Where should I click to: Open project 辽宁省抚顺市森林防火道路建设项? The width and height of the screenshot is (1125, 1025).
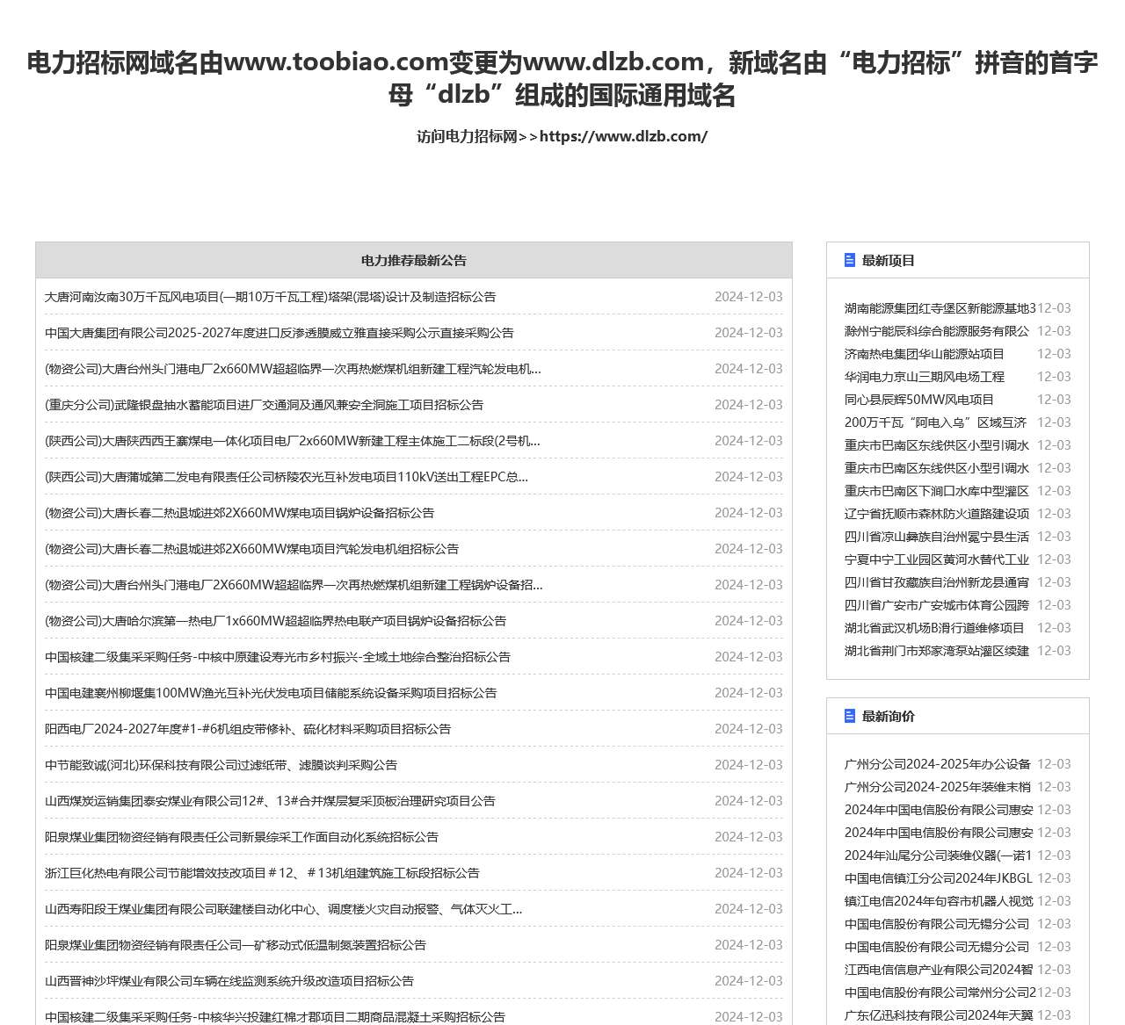point(937,514)
